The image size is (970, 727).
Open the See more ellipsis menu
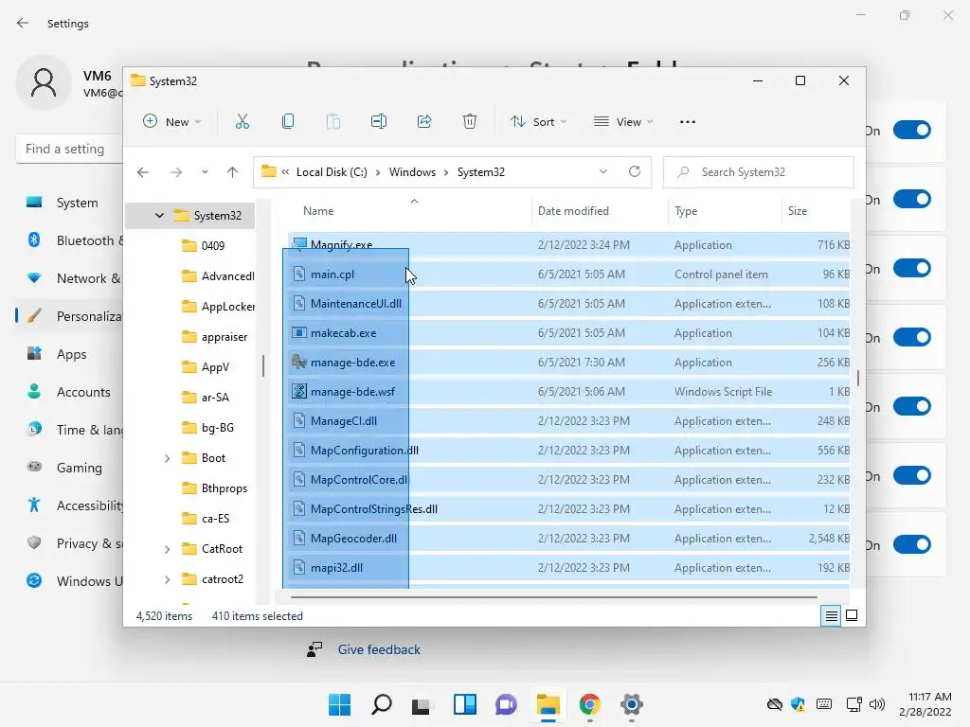point(688,122)
